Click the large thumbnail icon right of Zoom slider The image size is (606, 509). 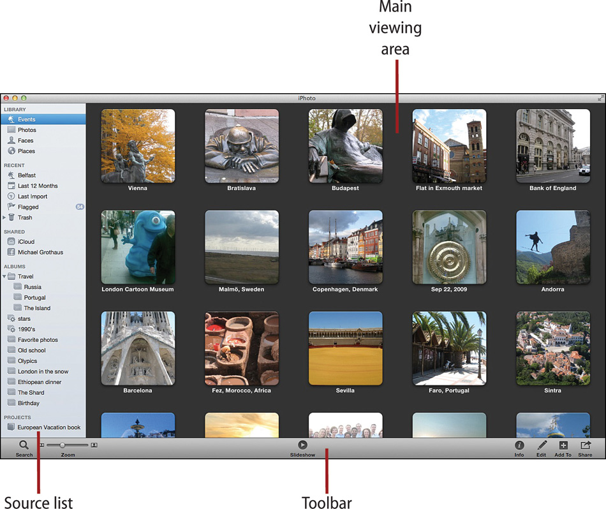(94, 445)
